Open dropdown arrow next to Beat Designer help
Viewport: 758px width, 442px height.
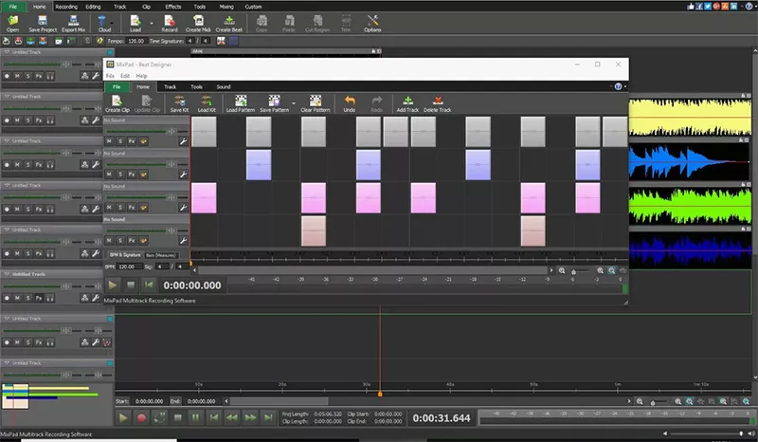[625, 86]
